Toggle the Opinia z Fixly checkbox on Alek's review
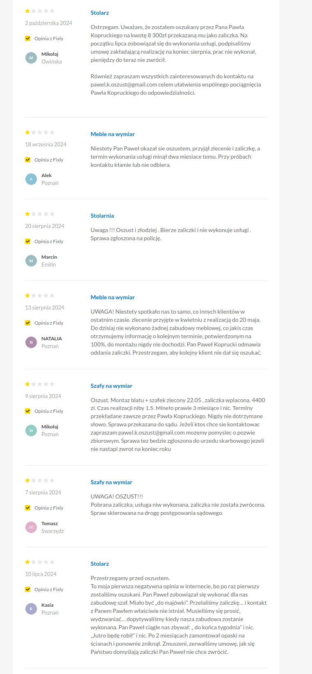Image resolution: width=312 pixels, height=674 pixels. [x=28, y=160]
